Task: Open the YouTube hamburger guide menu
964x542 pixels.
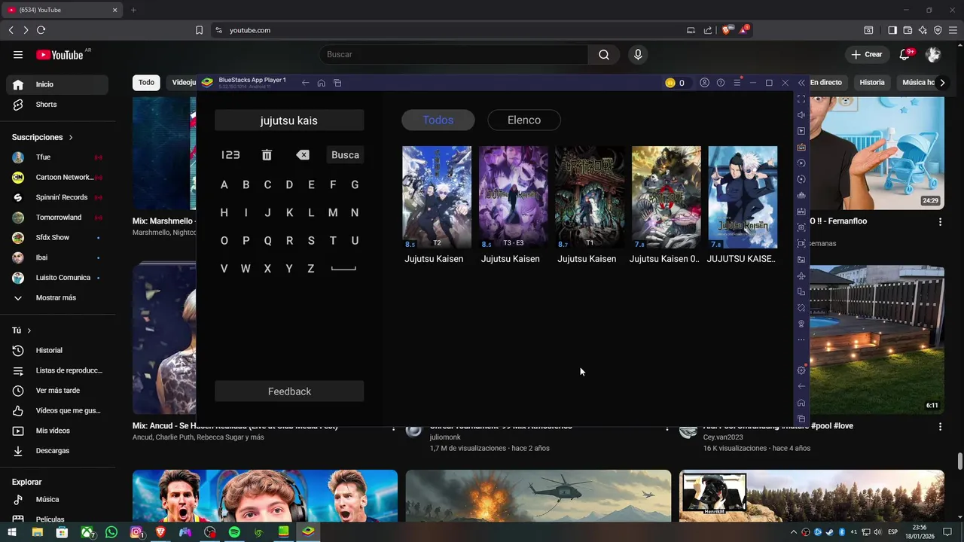Action: [18, 54]
